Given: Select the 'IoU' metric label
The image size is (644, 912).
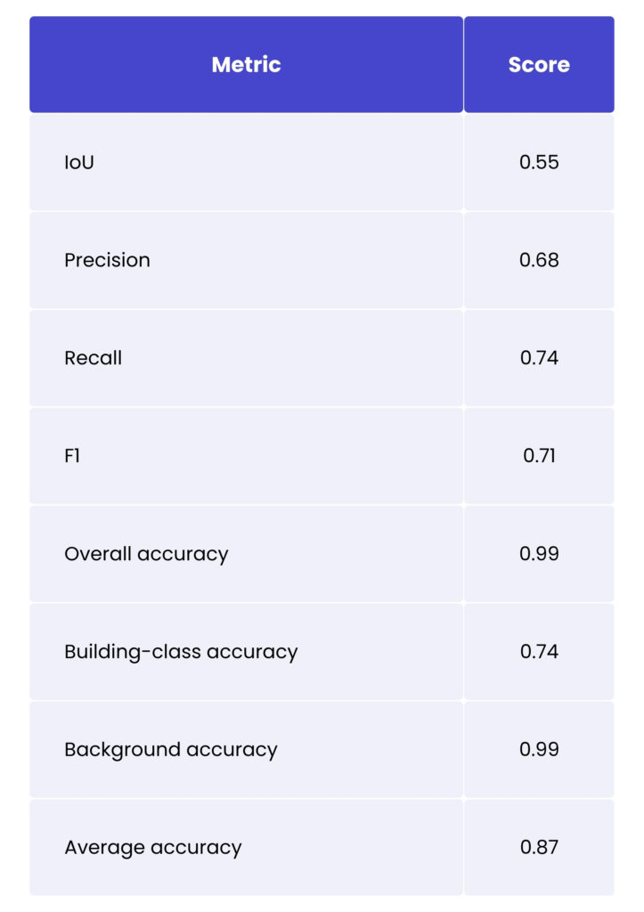Looking at the screenshot, I should coord(79,162).
